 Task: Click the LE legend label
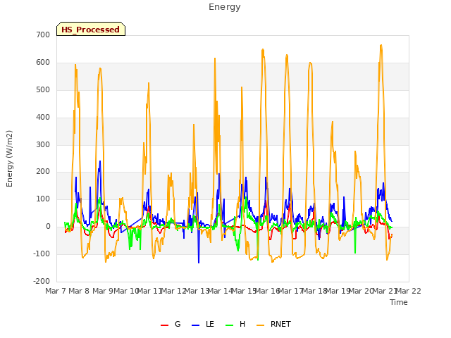tap(210, 324)
